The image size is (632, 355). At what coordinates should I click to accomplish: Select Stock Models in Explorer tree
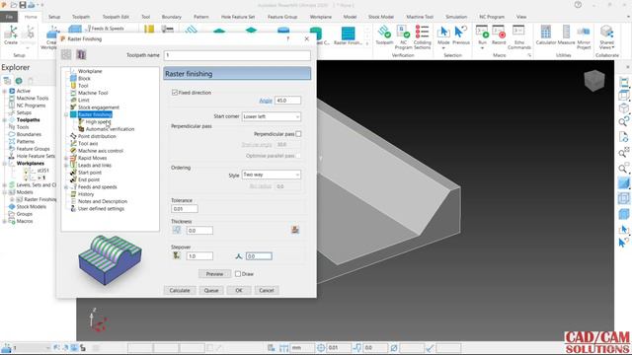tap(31, 207)
